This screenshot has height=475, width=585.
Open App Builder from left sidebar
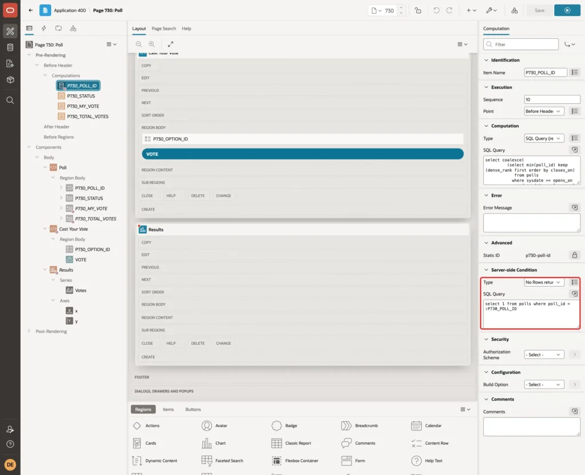click(x=10, y=31)
